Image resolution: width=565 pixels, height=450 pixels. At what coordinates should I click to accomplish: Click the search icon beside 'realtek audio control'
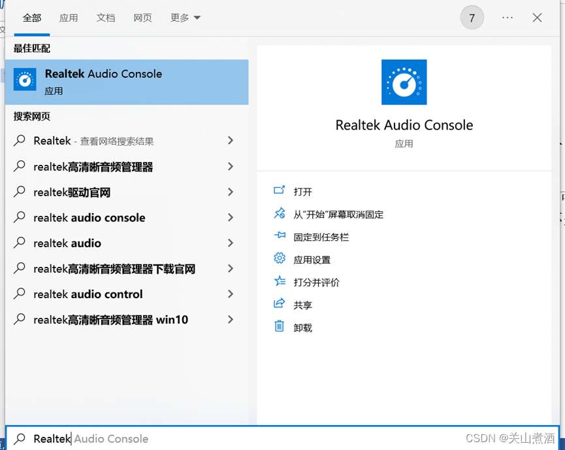(20, 294)
